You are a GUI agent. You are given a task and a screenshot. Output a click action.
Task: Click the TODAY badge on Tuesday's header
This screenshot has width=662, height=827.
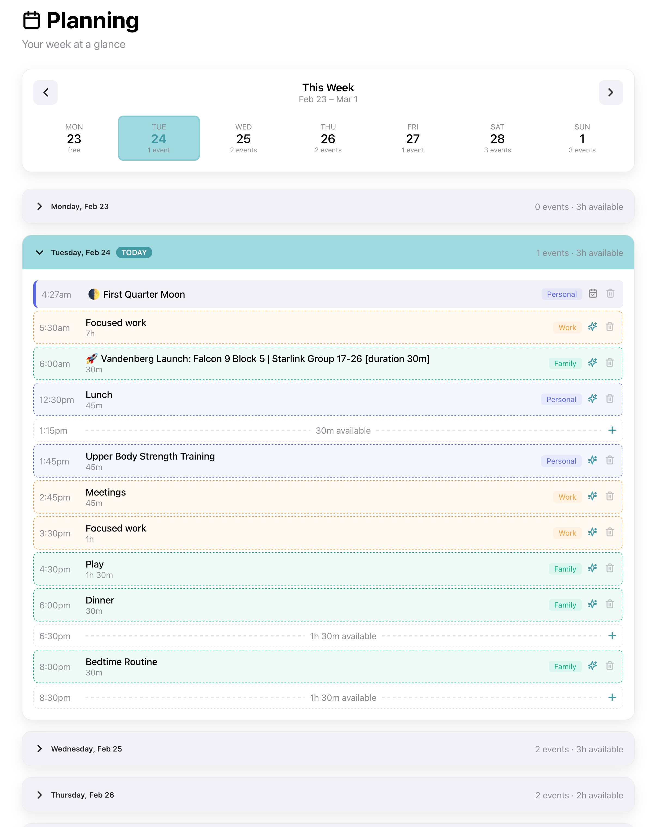click(134, 252)
